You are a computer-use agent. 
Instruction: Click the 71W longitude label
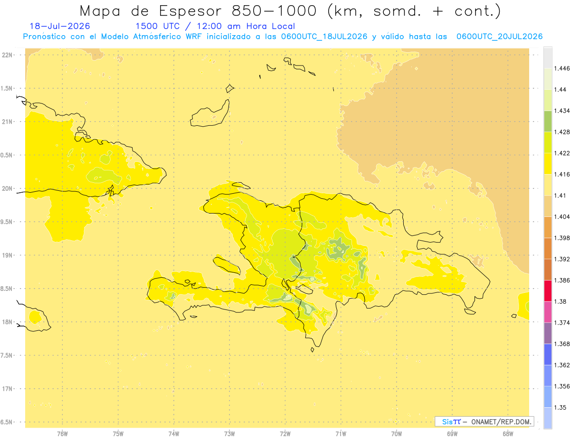click(x=341, y=433)
